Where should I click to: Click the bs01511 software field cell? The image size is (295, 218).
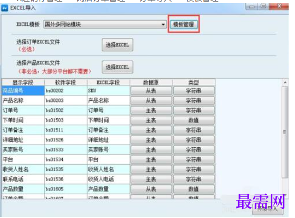pyautogui.click(x=66, y=130)
